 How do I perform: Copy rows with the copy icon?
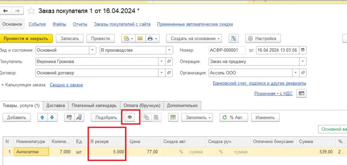coord(146,118)
